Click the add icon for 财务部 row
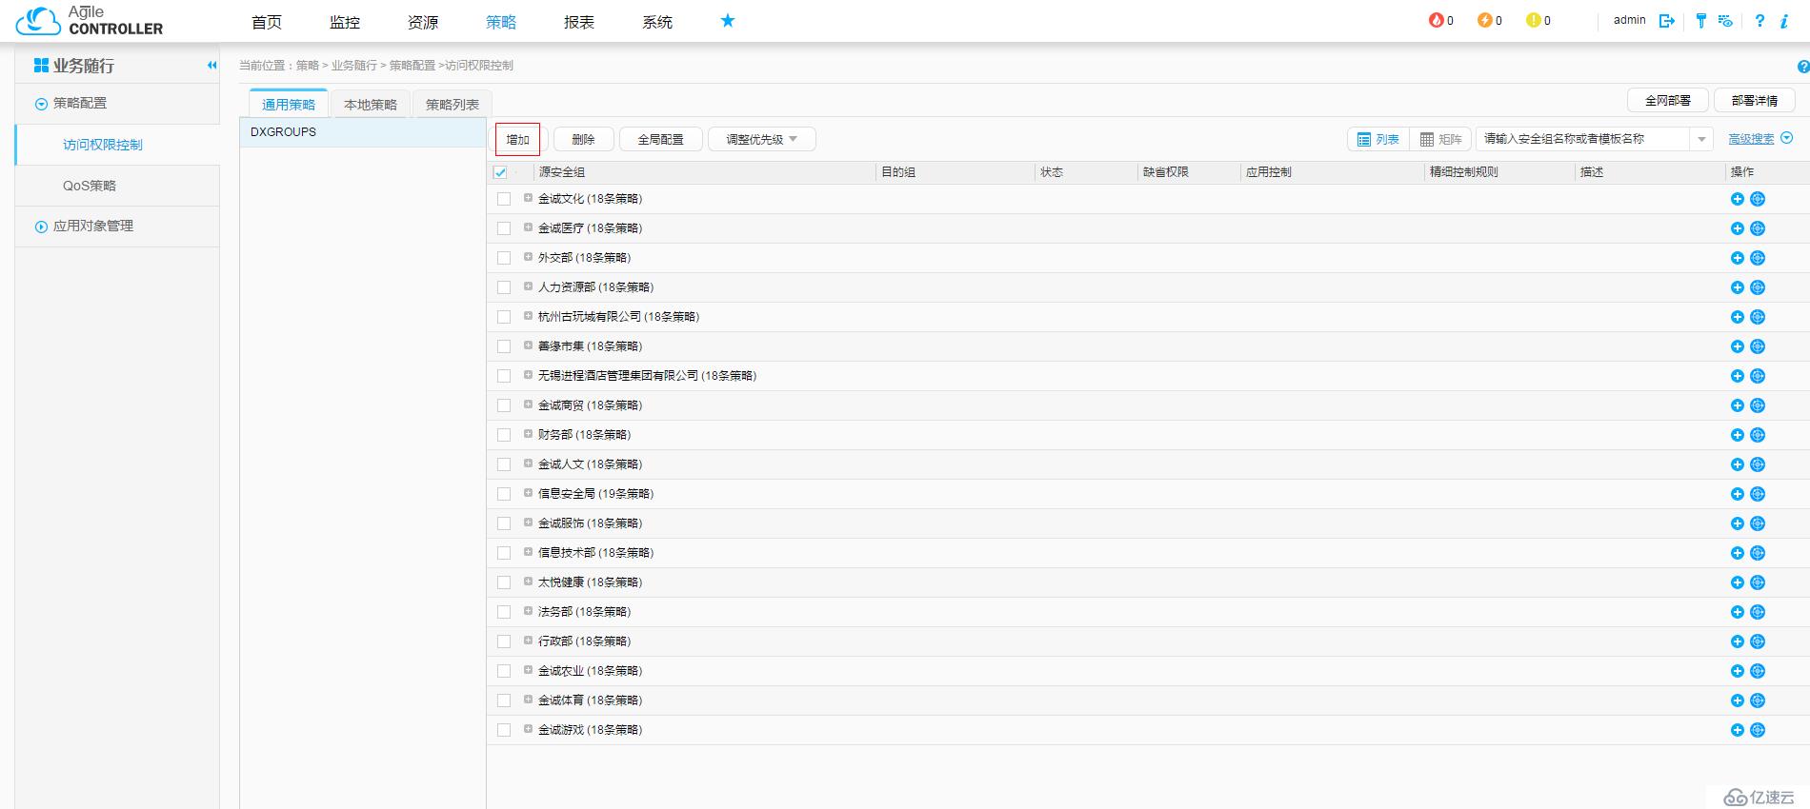Viewport: 1810px width, 809px height. click(x=1737, y=435)
